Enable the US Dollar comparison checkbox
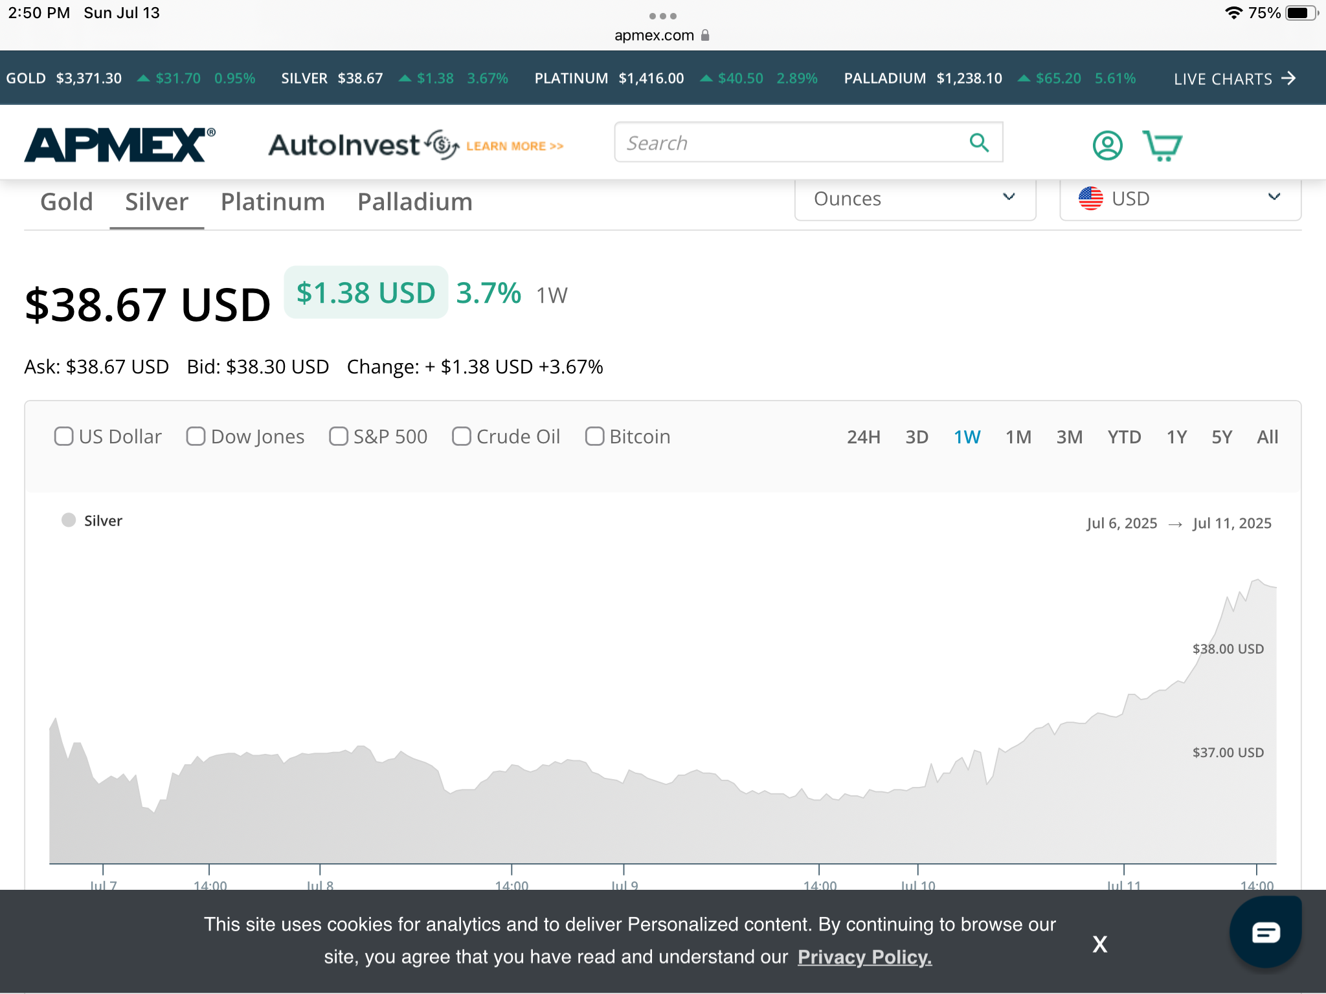This screenshot has height=994, width=1326. point(63,436)
